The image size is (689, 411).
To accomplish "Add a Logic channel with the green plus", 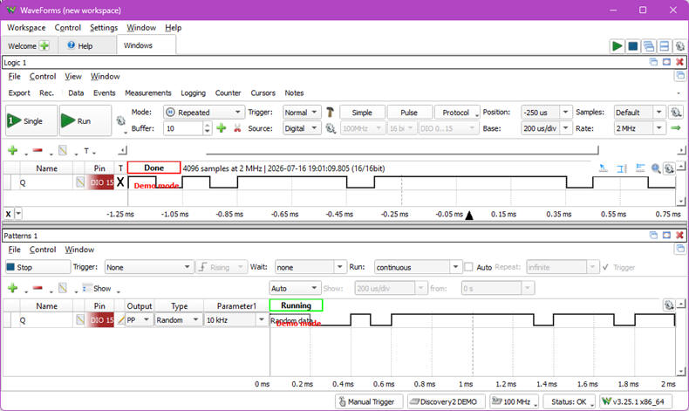I will click(x=13, y=151).
